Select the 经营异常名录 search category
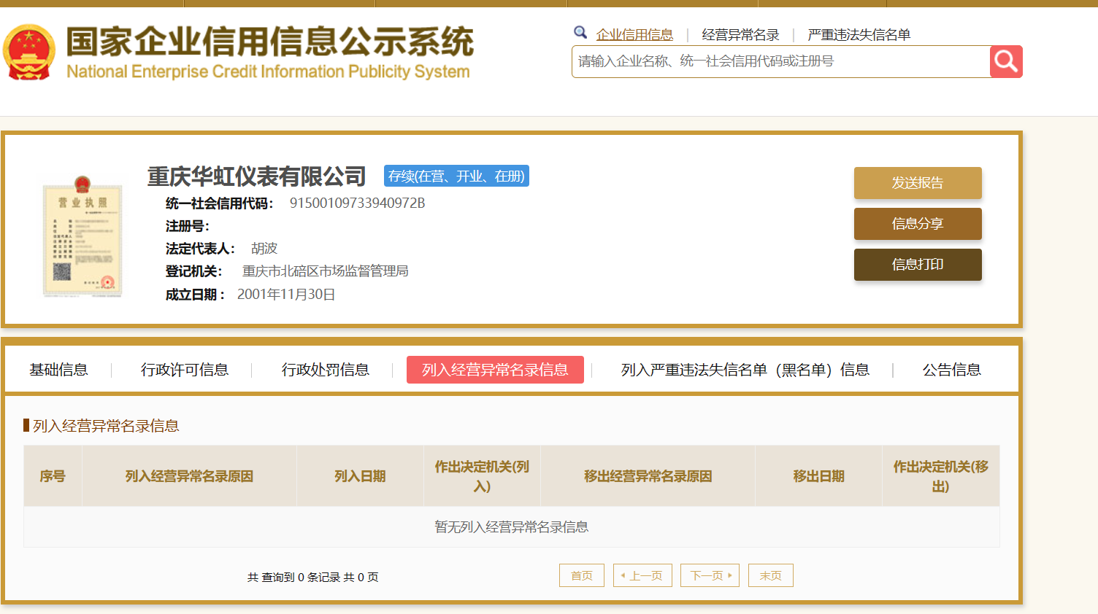This screenshot has height=614, width=1098. tap(740, 34)
